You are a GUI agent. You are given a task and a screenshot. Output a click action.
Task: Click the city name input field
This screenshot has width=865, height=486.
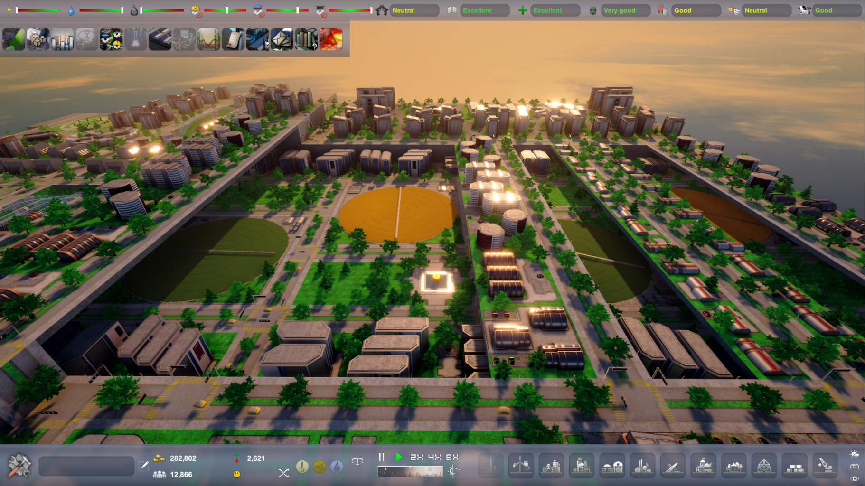86,466
